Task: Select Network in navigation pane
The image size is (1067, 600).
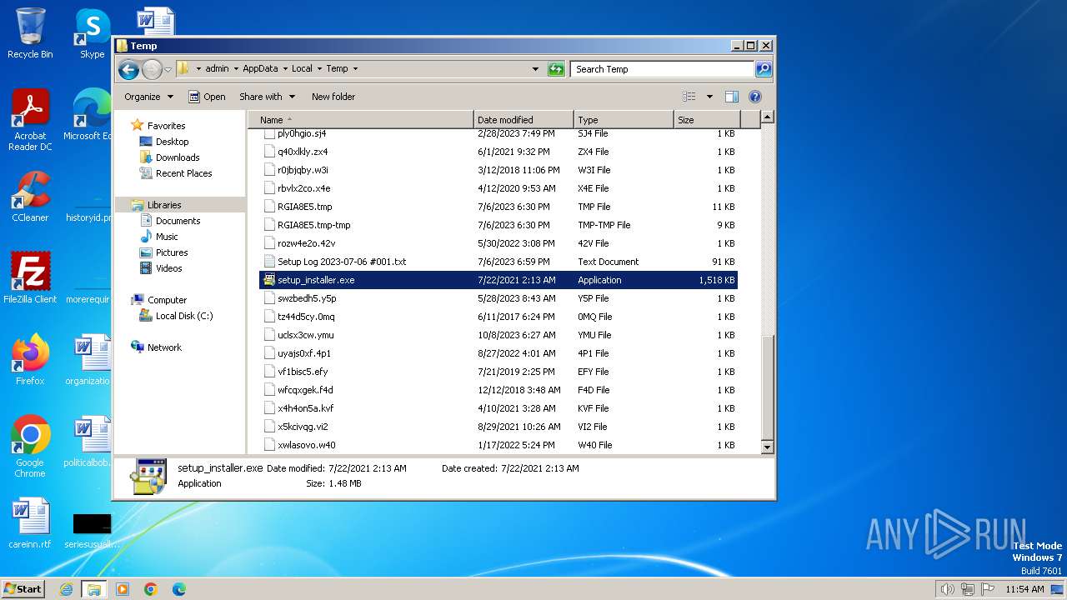Action: [164, 347]
